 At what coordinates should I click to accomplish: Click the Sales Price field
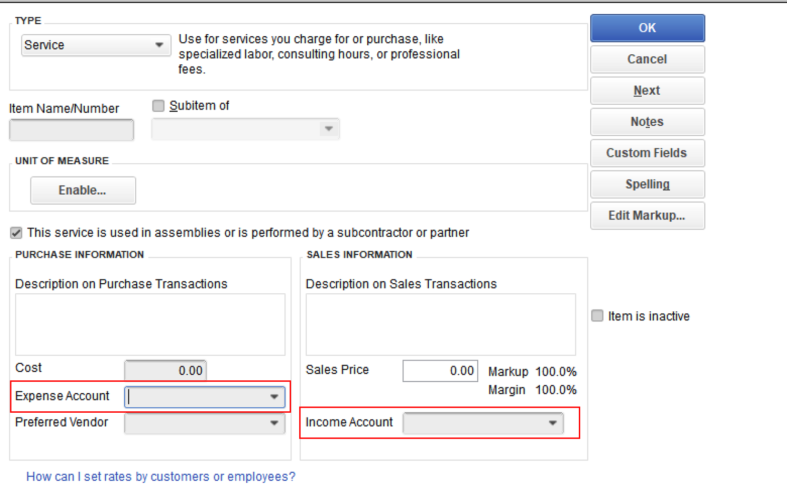pos(440,371)
